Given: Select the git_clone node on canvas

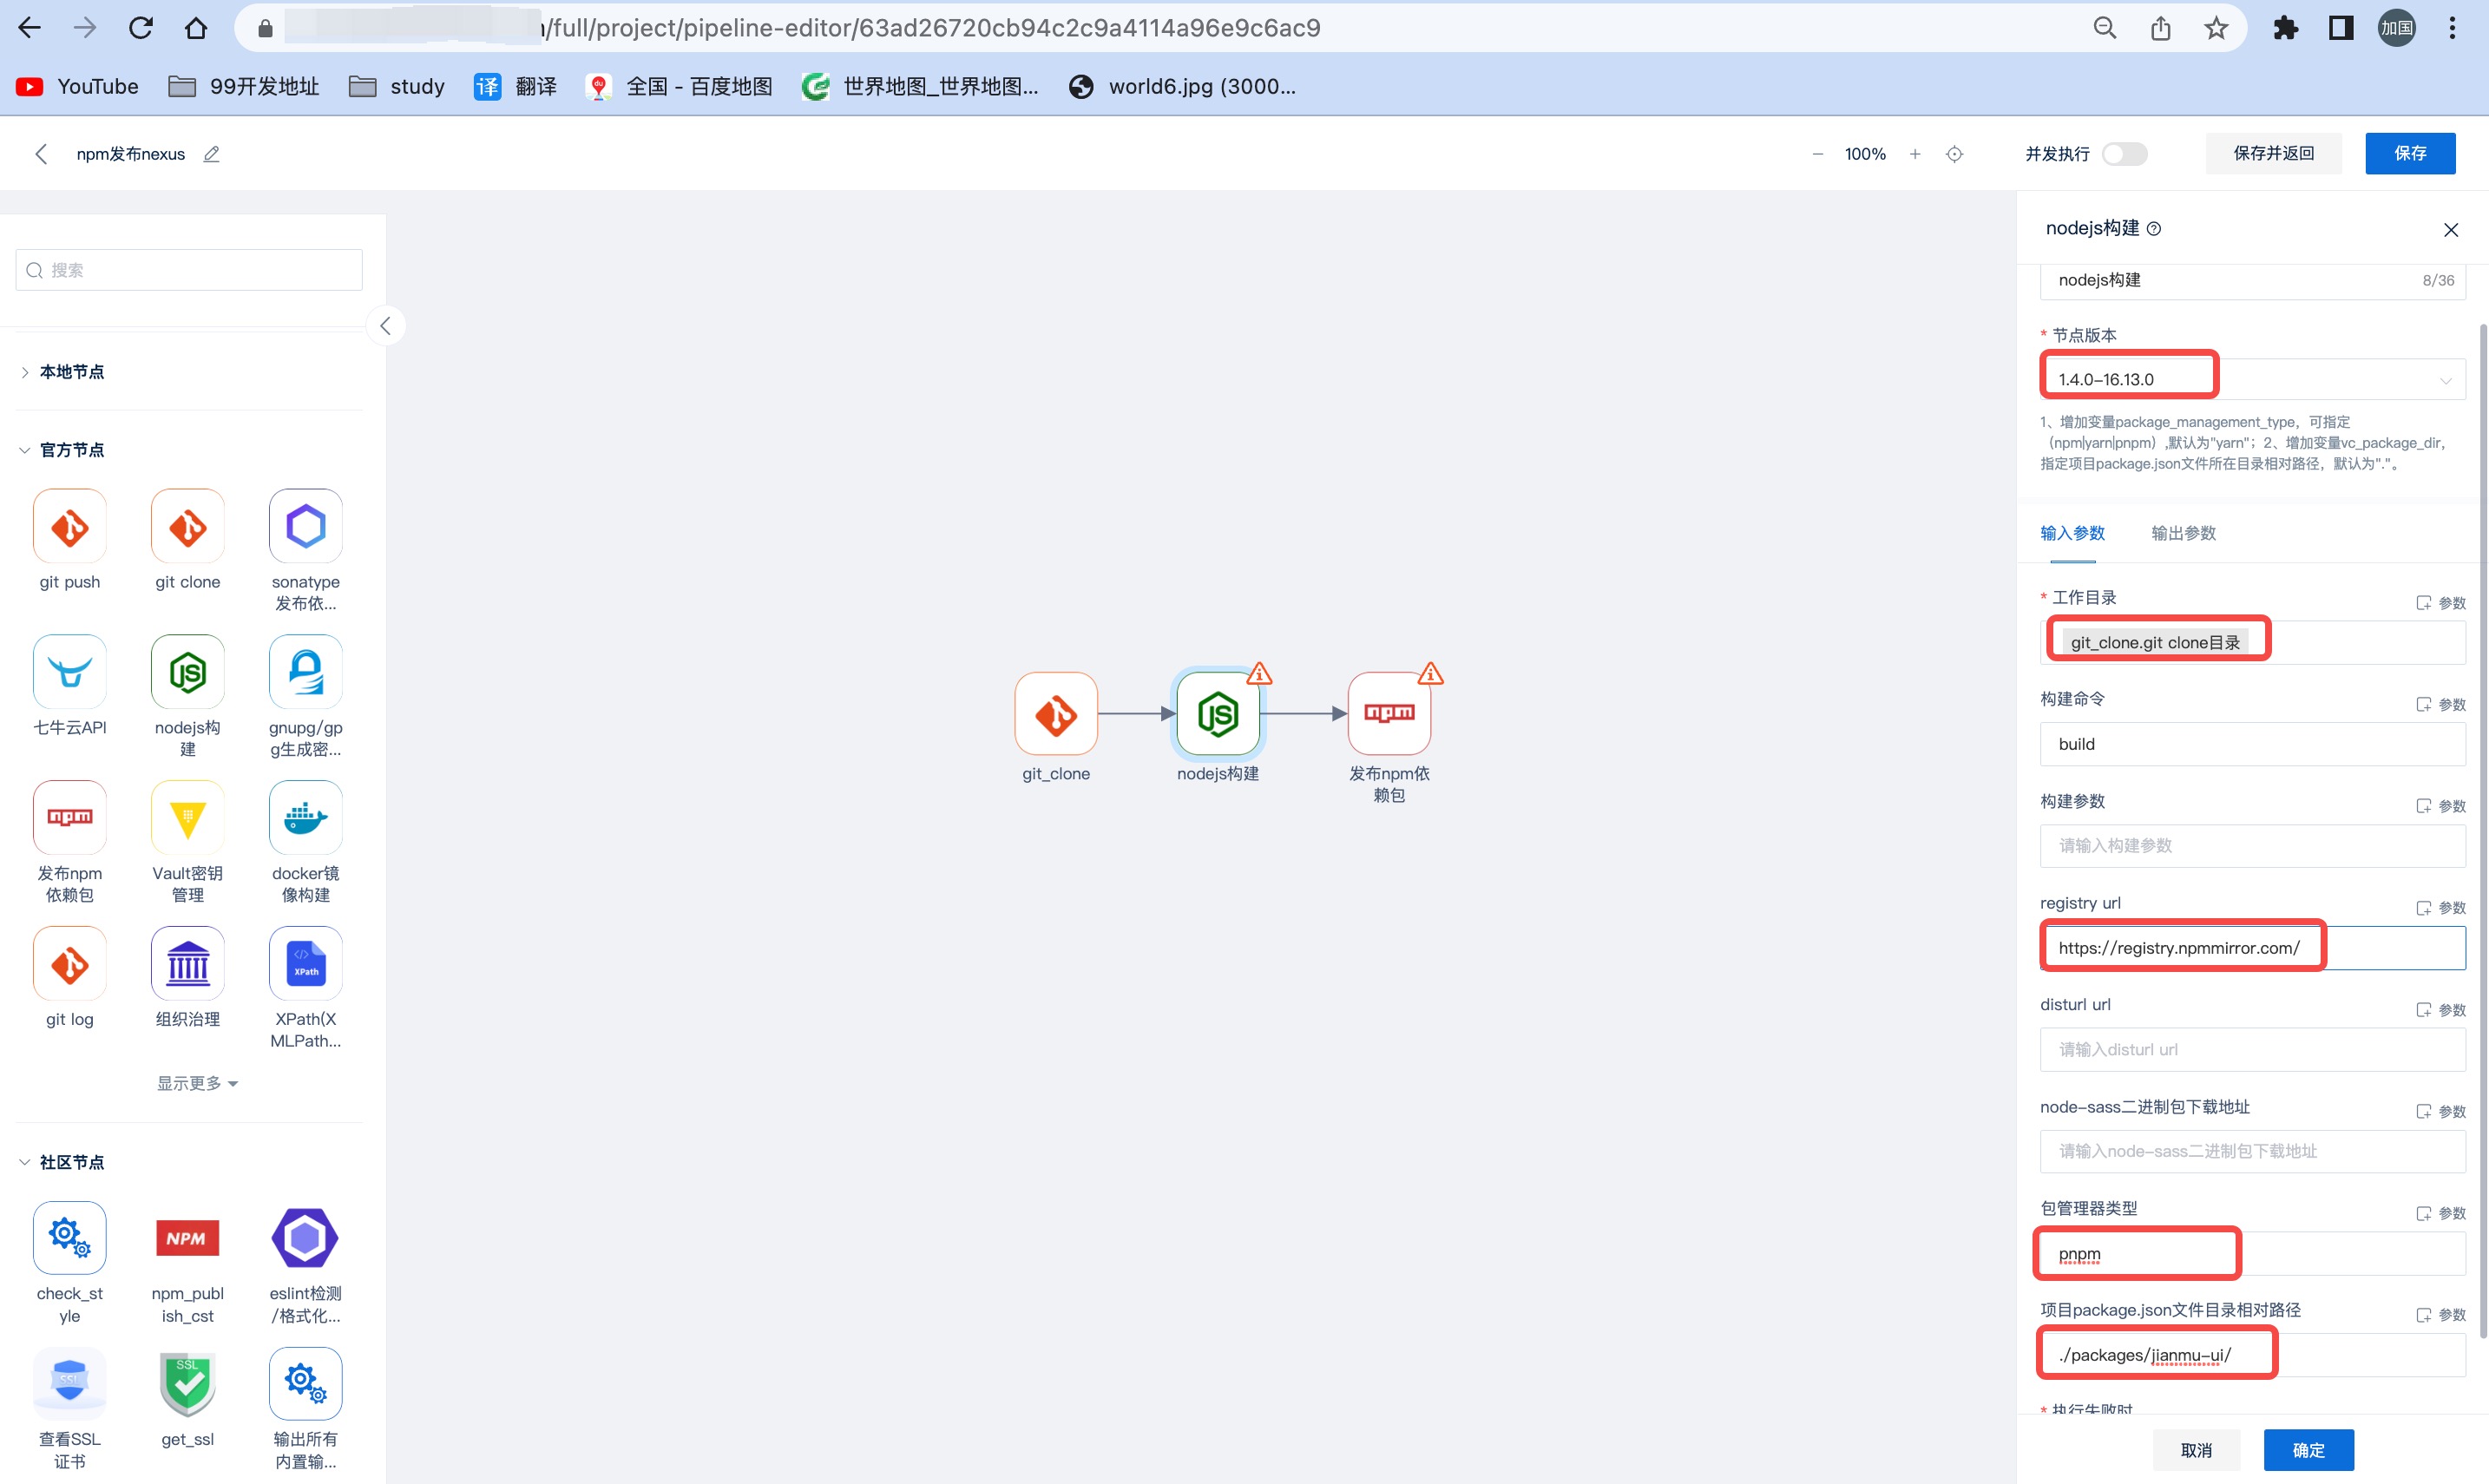Looking at the screenshot, I should coord(1056,714).
